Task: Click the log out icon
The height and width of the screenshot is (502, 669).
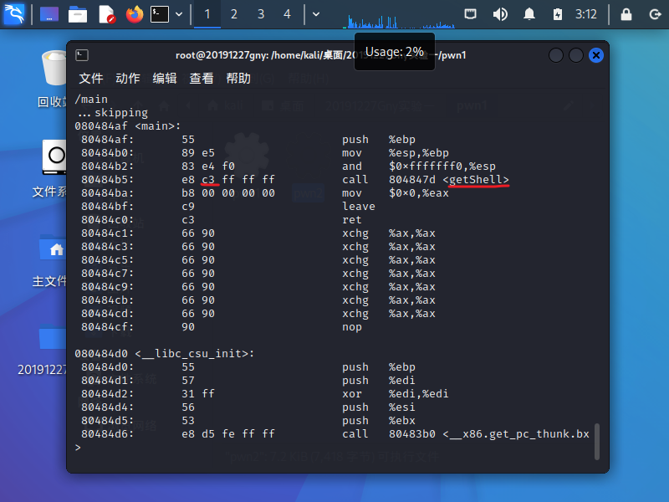Action: (655, 14)
